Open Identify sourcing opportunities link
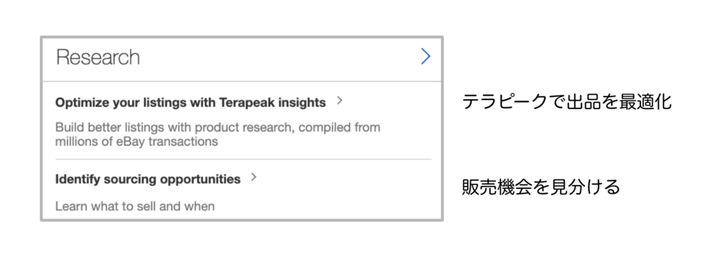Image resolution: width=716 pixels, height=260 pixels. 148,180
